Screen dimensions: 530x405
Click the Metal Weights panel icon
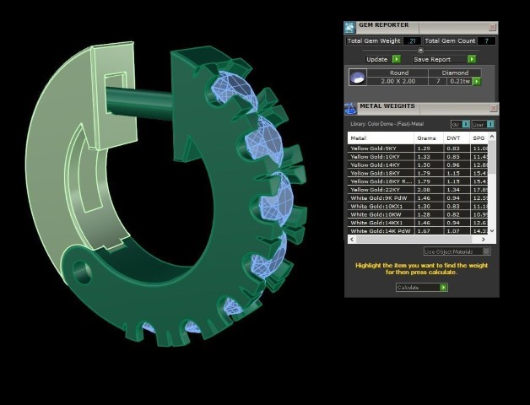(x=350, y=108)
